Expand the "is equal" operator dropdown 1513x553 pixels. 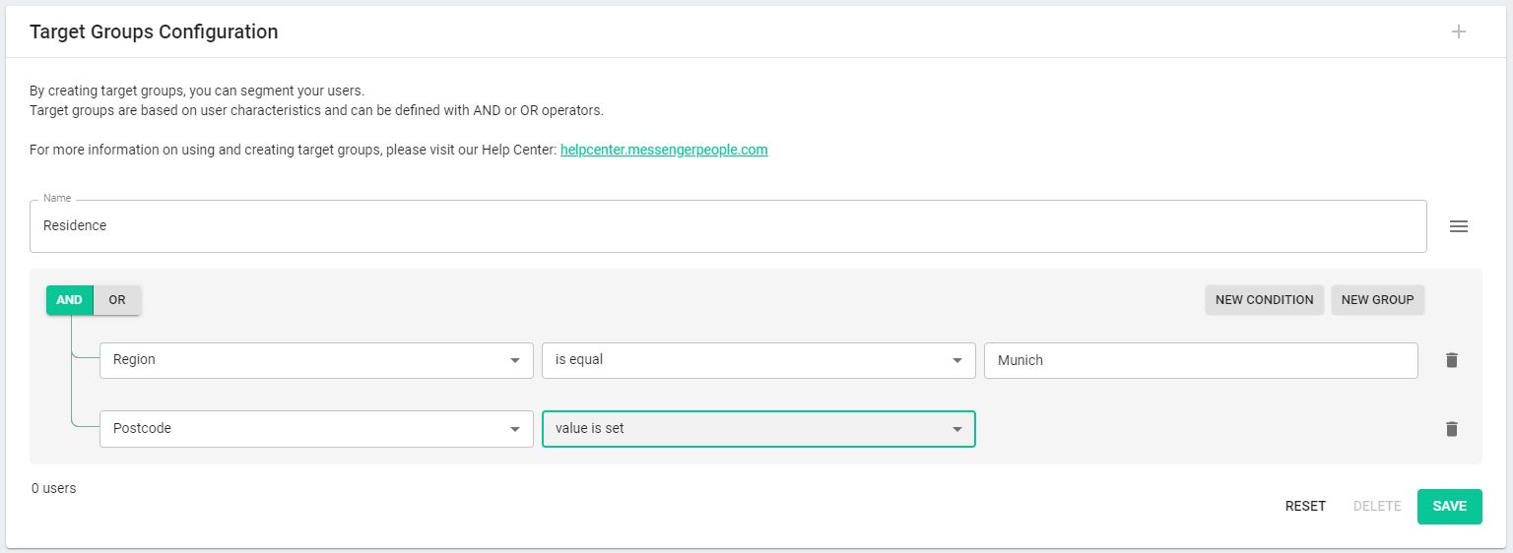[758, 360]
